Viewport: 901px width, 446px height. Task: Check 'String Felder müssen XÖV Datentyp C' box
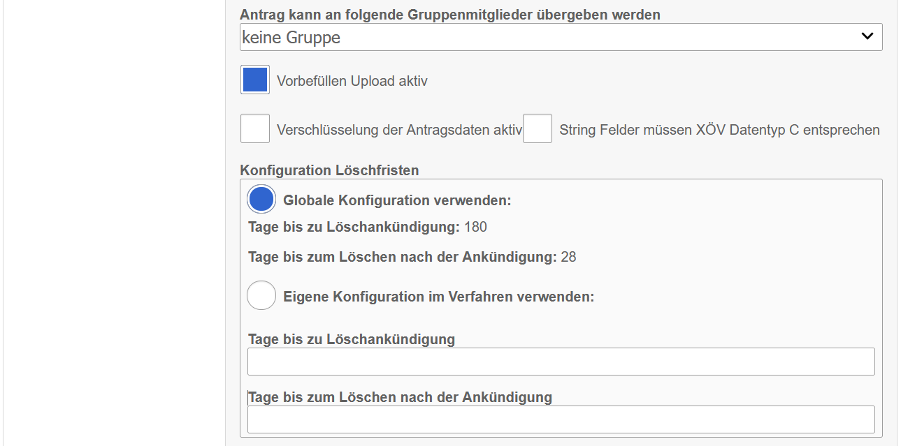click(538, 129)
